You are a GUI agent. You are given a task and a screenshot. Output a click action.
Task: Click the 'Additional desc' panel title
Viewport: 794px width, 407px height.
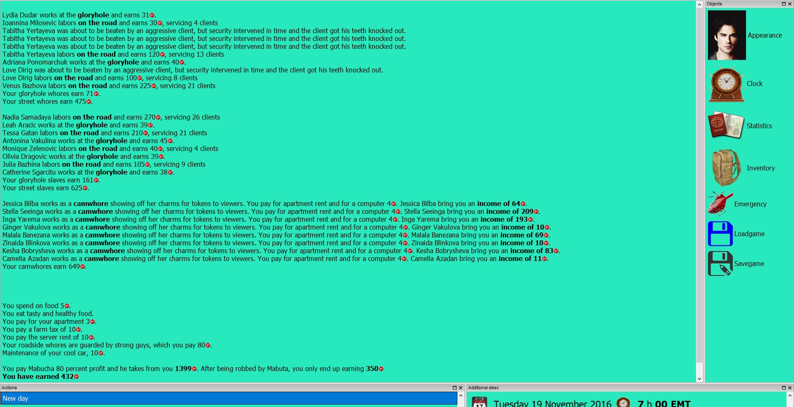[x=483, y=388]
